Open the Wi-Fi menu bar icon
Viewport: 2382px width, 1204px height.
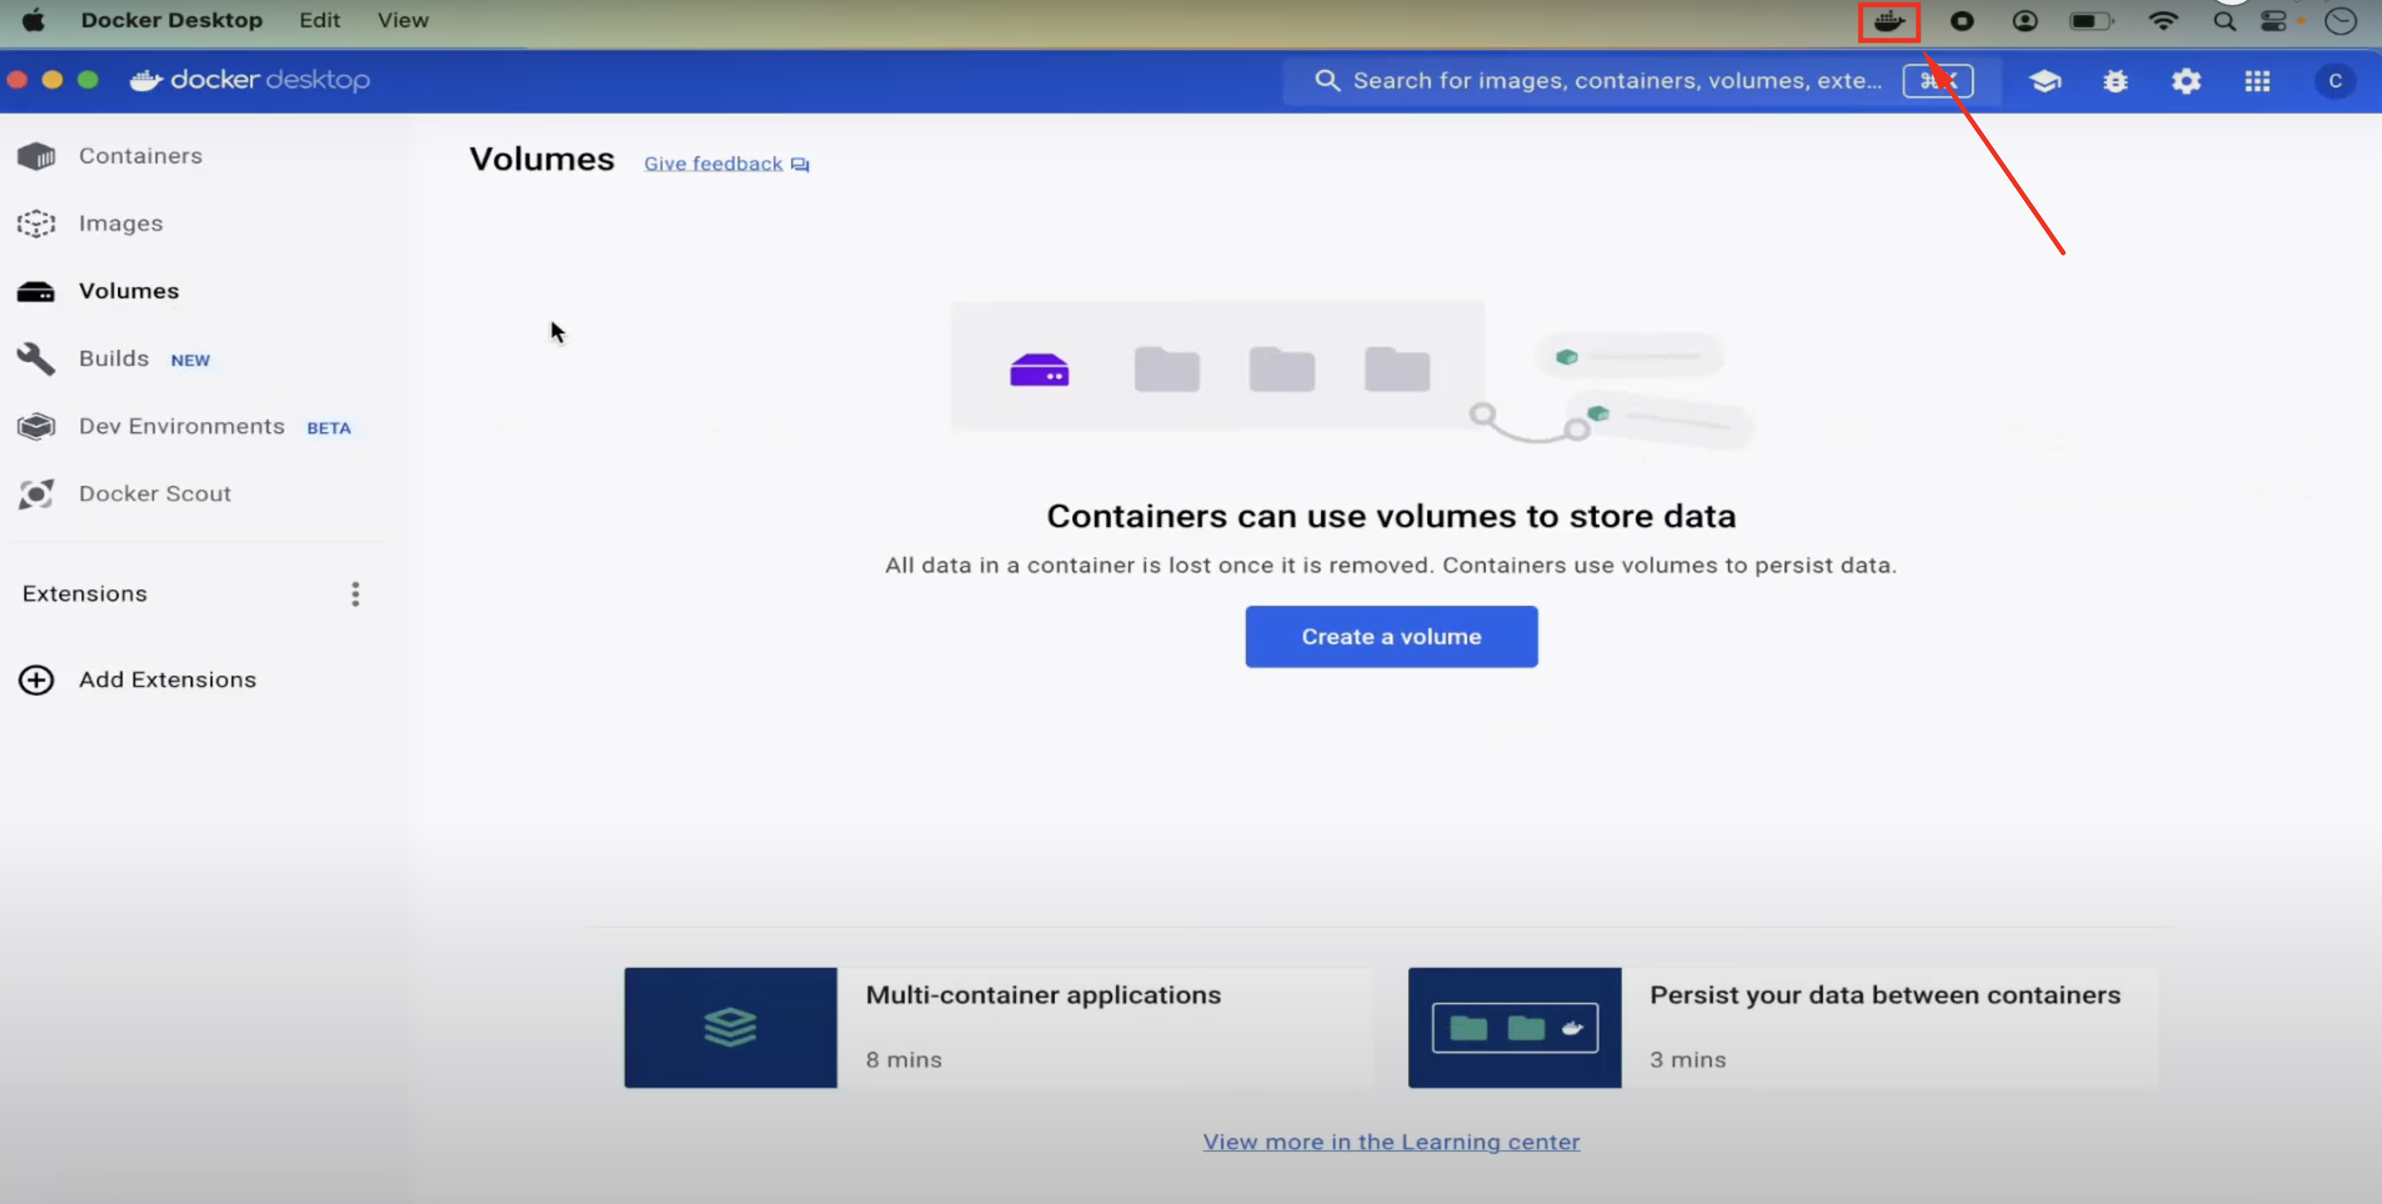pyautogui.click(x=2163, y=20)
